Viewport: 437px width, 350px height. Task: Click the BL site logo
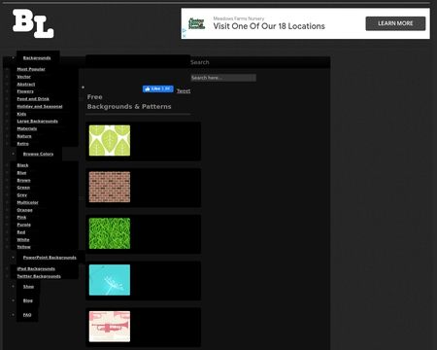33,23
